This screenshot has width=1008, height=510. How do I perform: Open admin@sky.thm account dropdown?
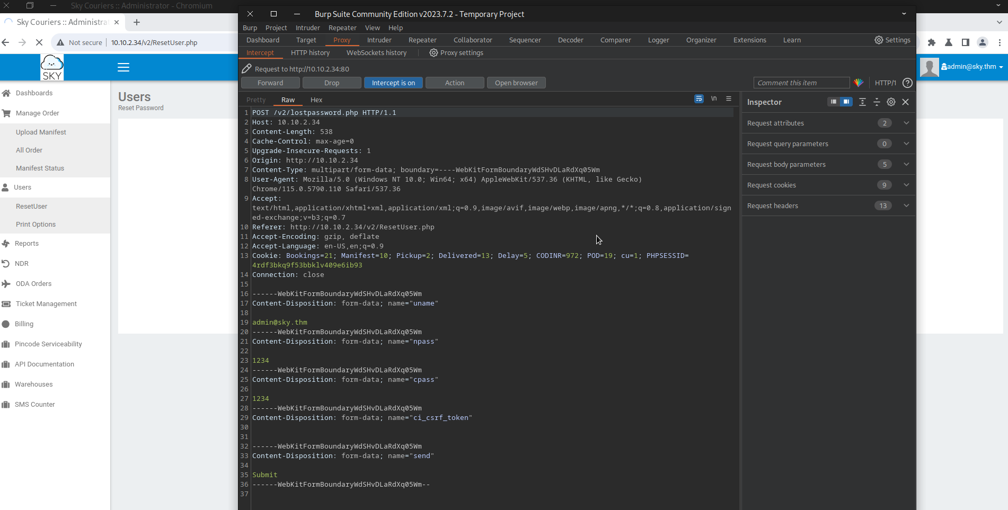pyautogui.click(x=972, y=67)
